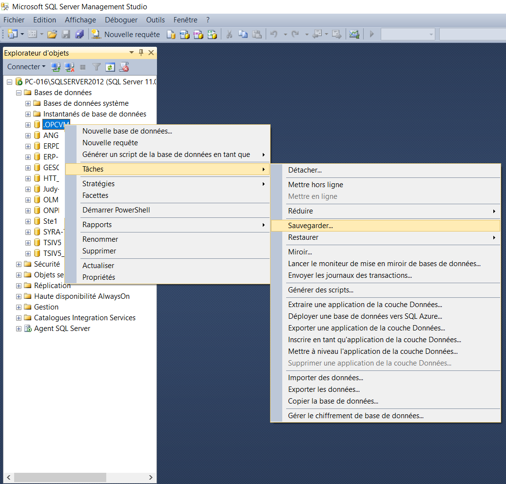The image size is (506, 484).
Task: Click the DMX query toolbar icon
Action: 198,34
